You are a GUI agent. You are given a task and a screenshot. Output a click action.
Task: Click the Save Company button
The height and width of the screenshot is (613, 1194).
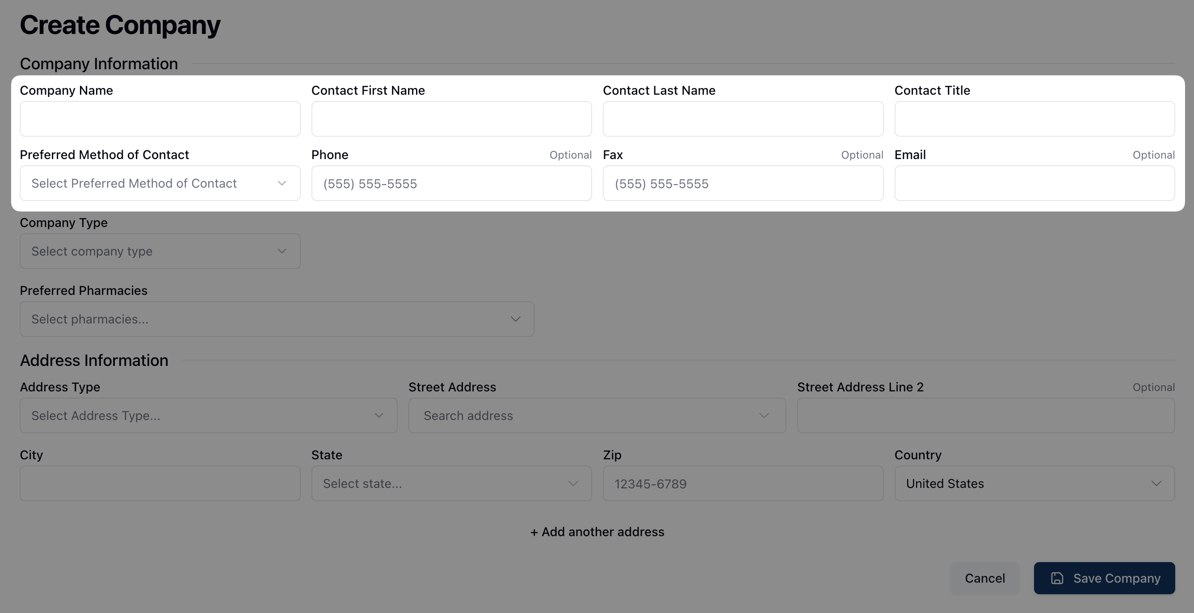(x=1104, y=578)
